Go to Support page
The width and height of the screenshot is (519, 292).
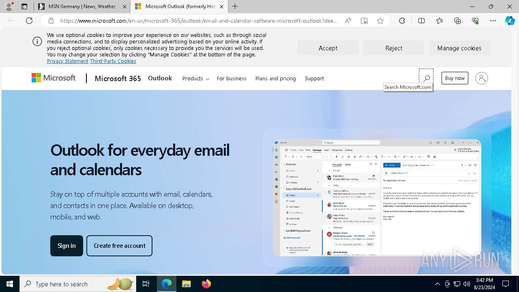pos(314,79)
